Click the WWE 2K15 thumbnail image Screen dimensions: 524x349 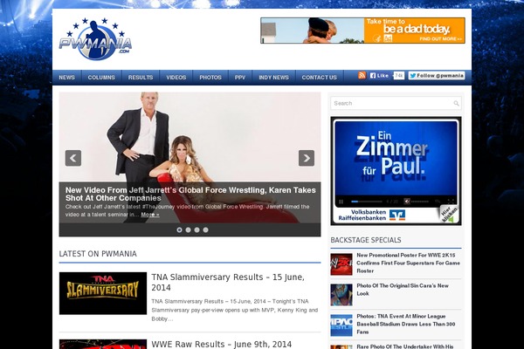[341, 264]
